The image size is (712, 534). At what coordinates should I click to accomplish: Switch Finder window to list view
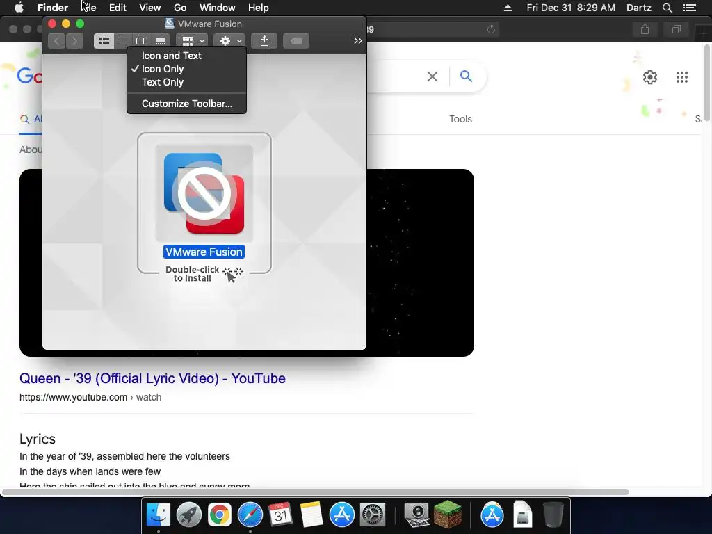tap(123, 41)
